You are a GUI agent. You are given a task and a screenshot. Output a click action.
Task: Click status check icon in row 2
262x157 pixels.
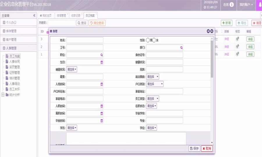click(x=237, y=47)
